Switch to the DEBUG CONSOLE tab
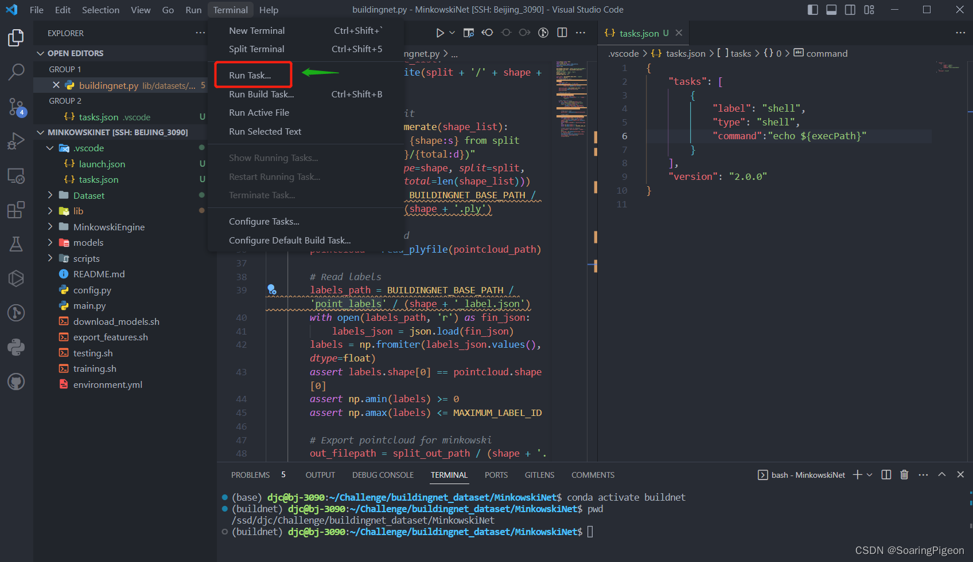Screen dimensions: 973x562 383,475
